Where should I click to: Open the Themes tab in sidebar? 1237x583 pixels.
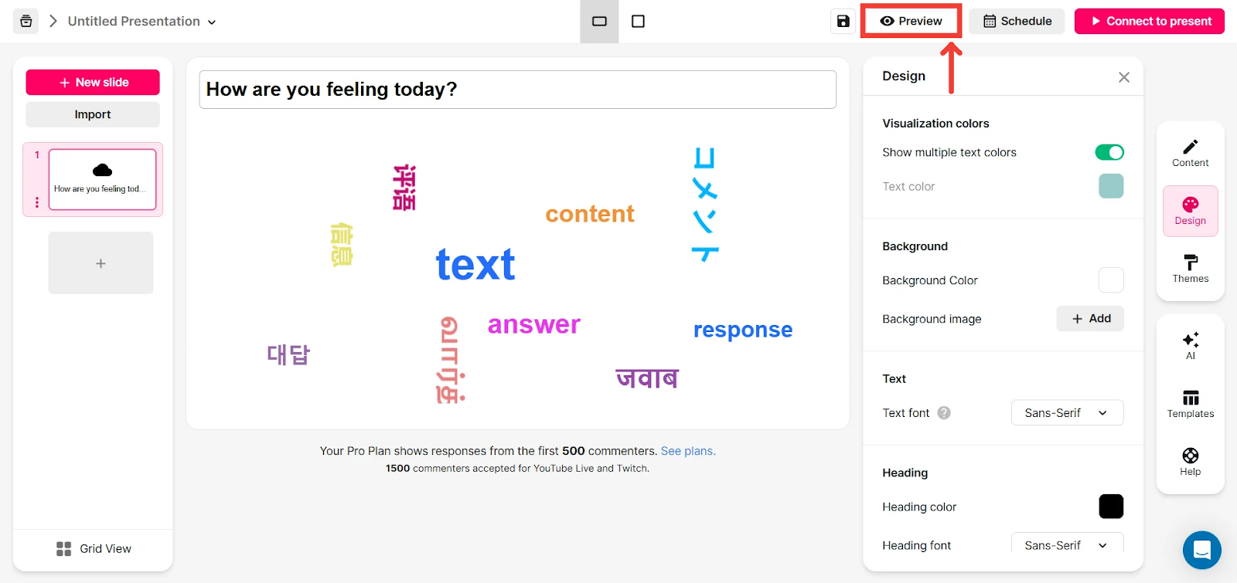1191,269
